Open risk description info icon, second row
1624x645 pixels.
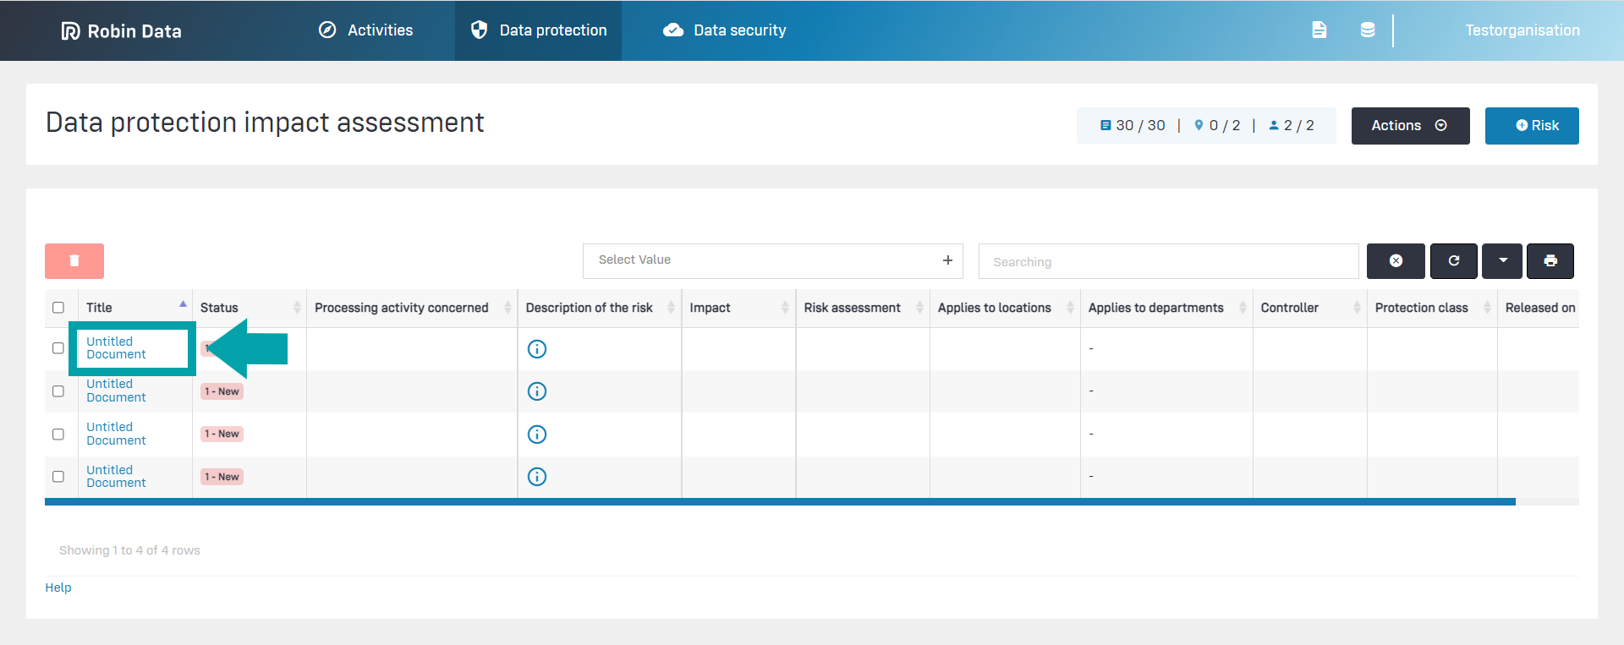pyautogui.click(x=537, y=391)
